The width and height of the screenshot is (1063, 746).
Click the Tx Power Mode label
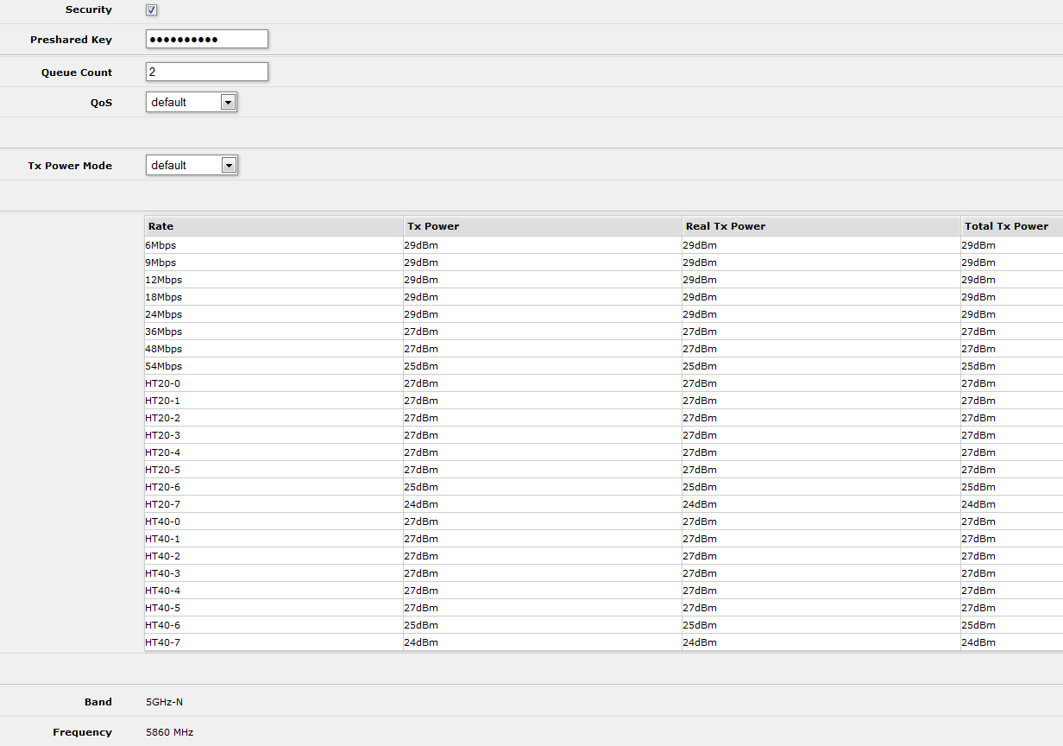70,166
